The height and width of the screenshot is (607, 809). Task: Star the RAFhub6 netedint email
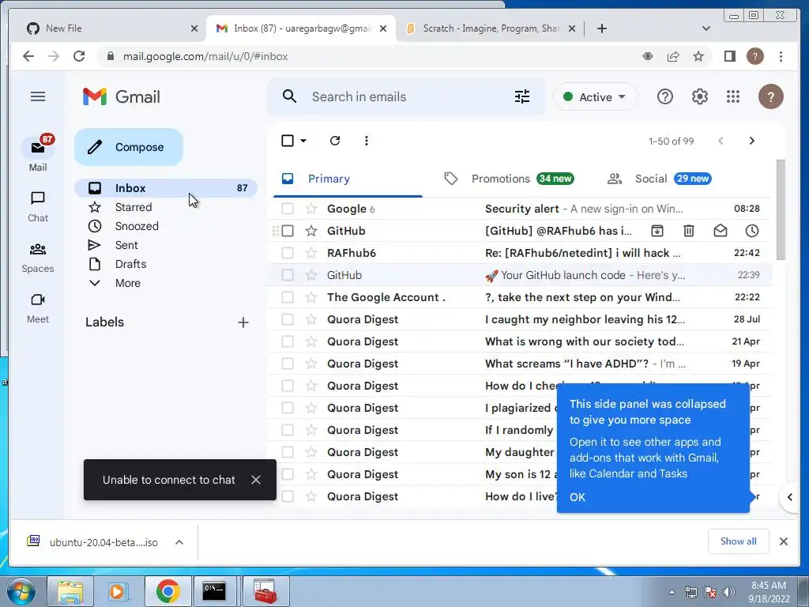[311, 253]
